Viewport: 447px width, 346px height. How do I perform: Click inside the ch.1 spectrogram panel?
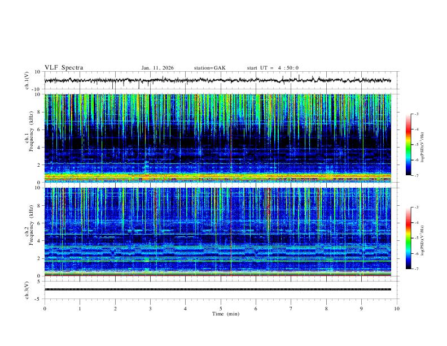(x=217, y=138)
